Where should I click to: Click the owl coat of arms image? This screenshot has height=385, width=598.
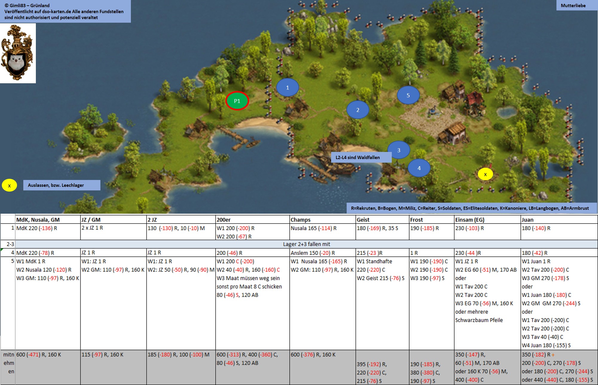pyautogui.click(x=18, y=53)
